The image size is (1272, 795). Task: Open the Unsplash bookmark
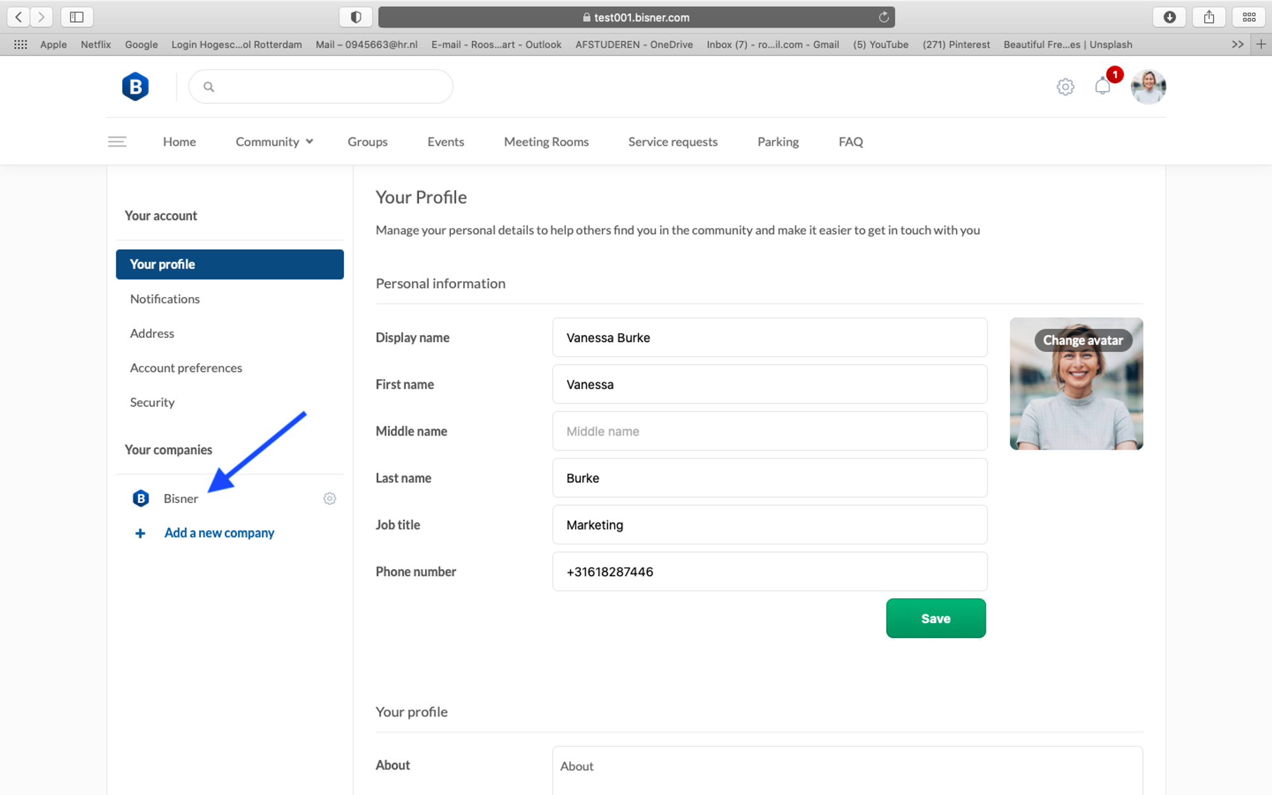point(1067,45)
